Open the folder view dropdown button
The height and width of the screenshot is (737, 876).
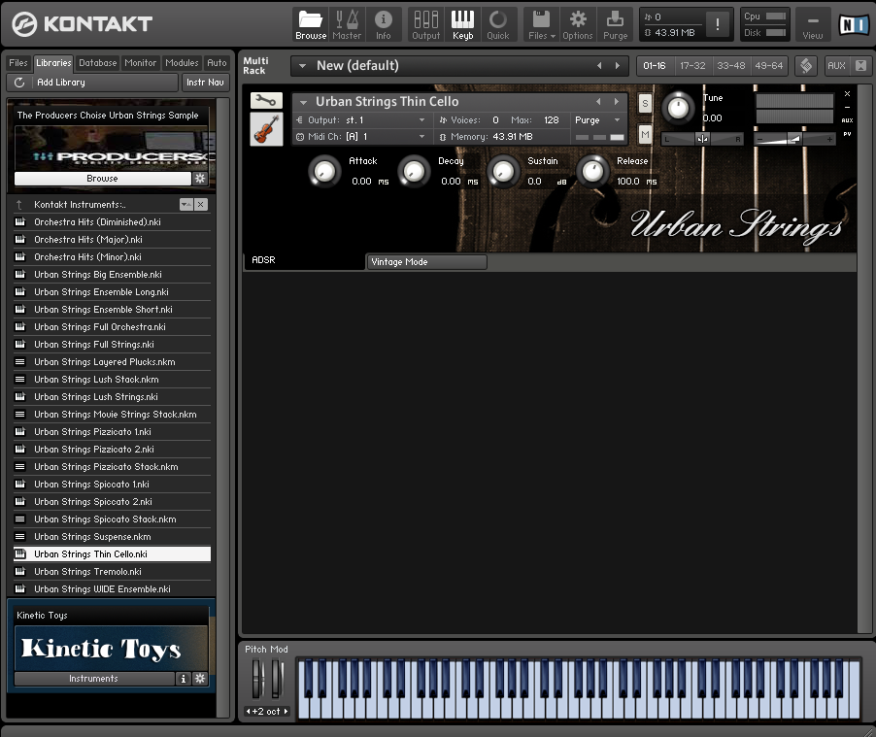point(186,205)
